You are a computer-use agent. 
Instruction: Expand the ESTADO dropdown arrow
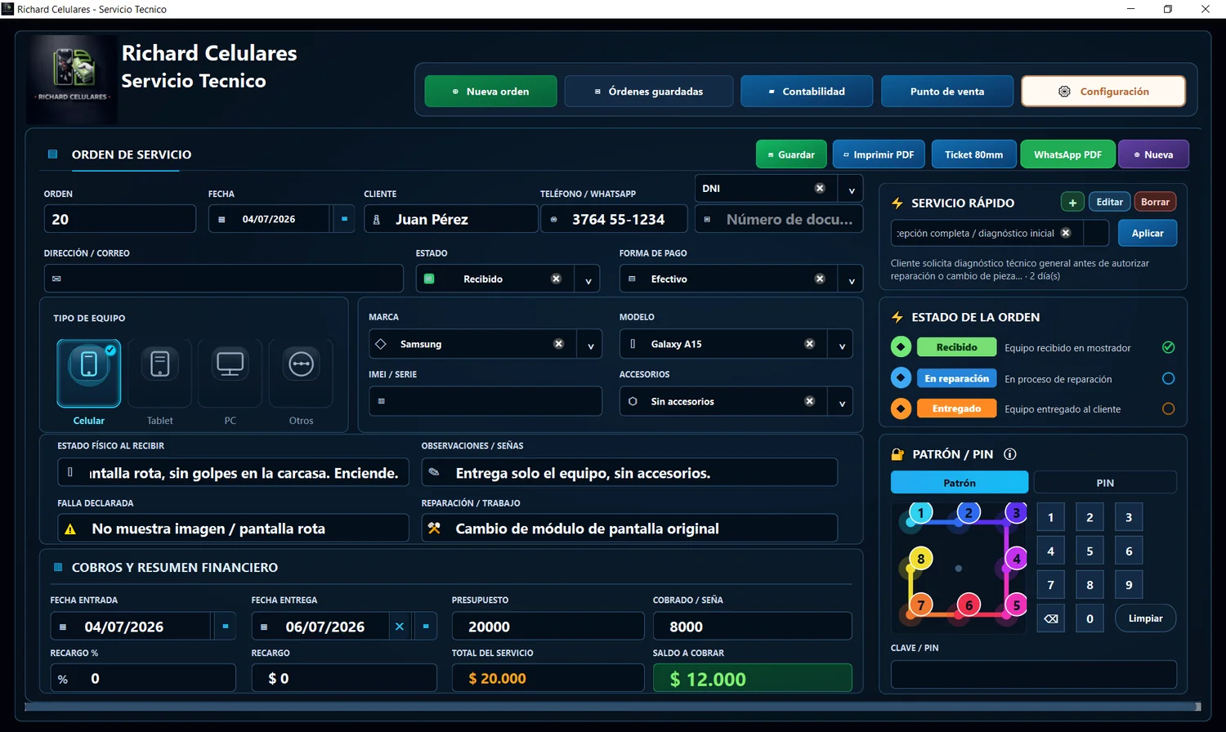click(x=588, y=279)
